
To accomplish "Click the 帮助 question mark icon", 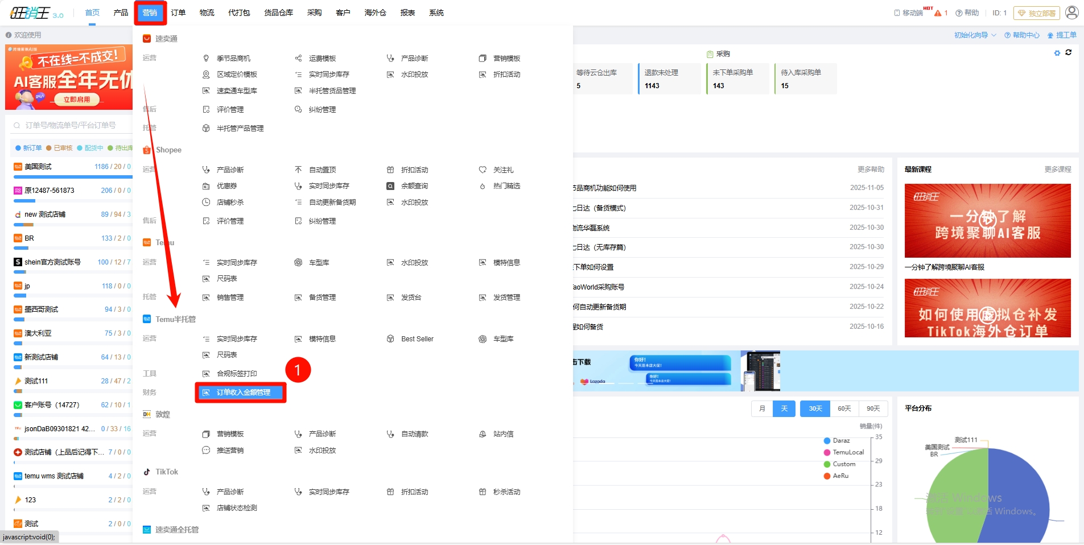I will [x=959, y=13].
